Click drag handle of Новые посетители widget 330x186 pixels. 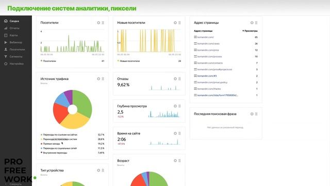(x=179, y=23)
